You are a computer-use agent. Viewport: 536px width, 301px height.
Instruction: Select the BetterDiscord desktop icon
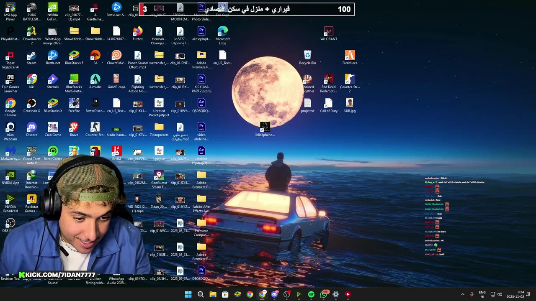[95, 105]
